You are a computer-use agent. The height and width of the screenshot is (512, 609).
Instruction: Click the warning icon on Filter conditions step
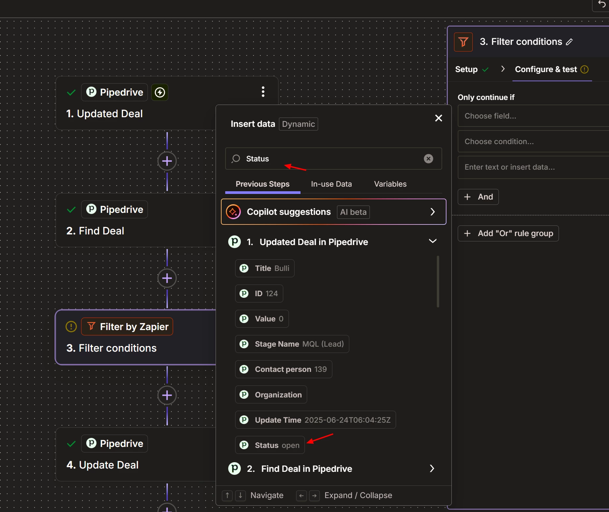[x=71, y=327]
